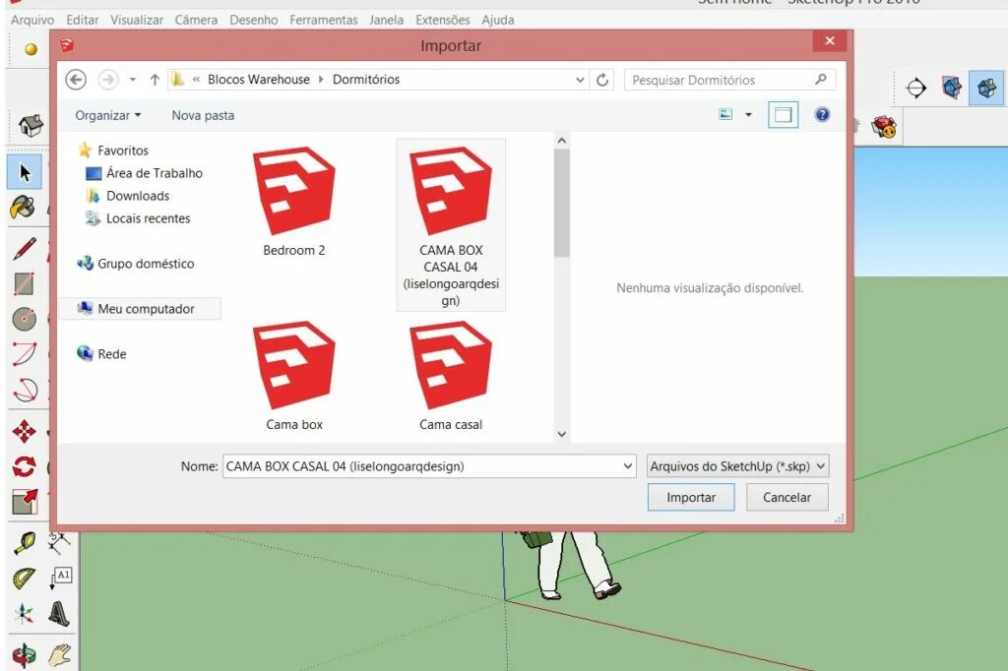Go up one folder level
The height and width of the screenshot is (671, 1008).
point(155,80)
